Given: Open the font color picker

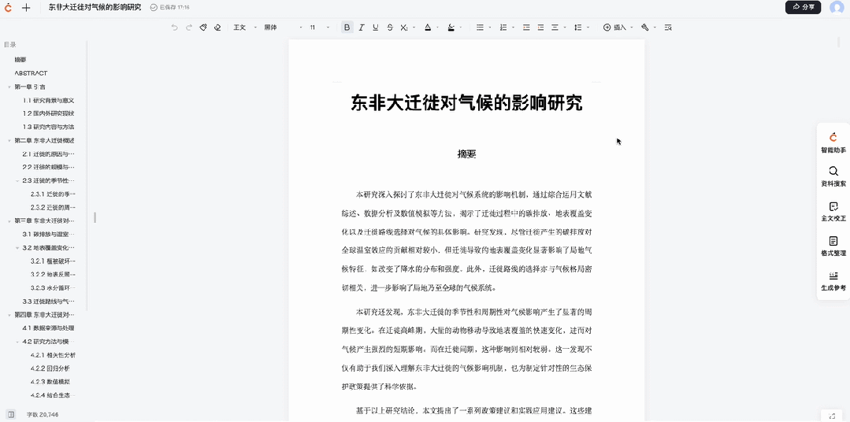Looking at the screenshot, I should pos(428,28).
